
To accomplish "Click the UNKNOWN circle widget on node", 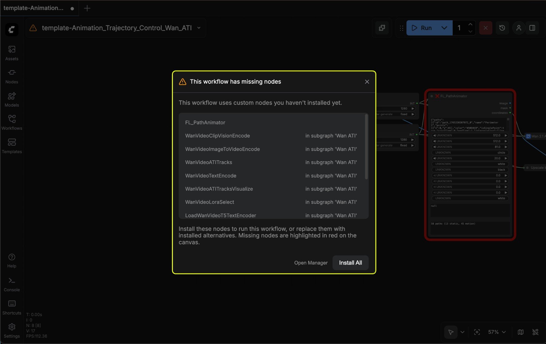I will tap(470, 152).
